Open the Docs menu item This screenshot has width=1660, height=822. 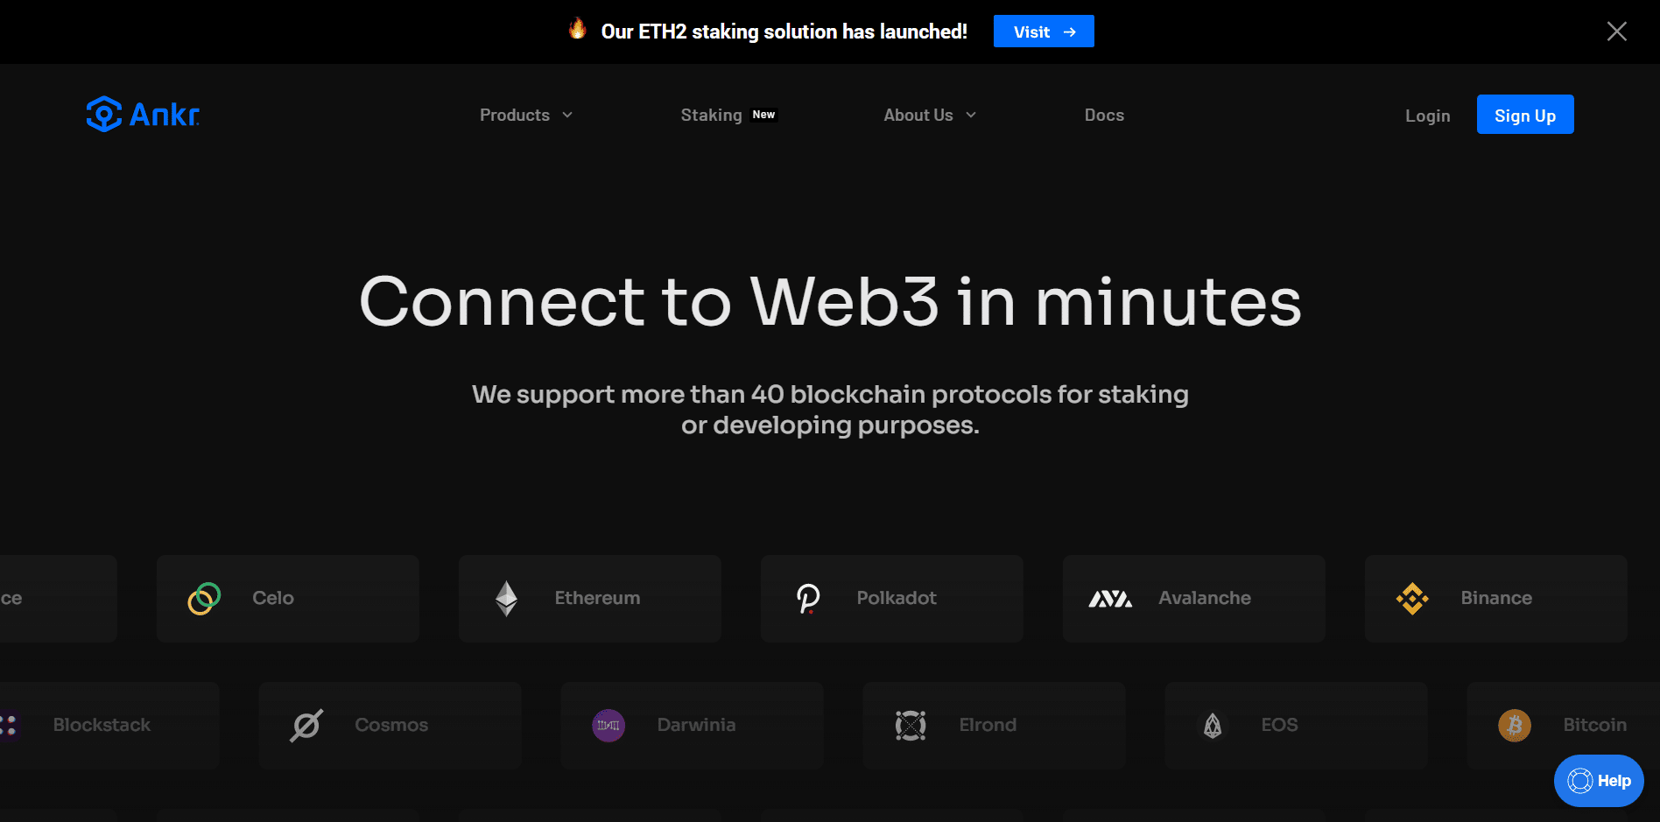tap(1104, 116)
